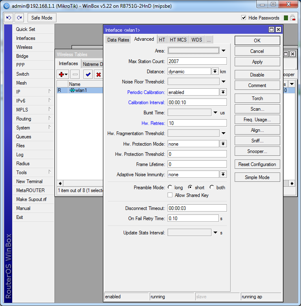Viewport: 301px width, 306px height.
Task: Select the long preamble mode radio
Action: point(170,187)
